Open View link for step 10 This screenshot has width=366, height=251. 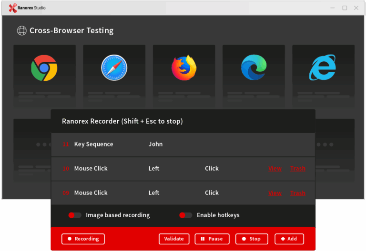275,169
